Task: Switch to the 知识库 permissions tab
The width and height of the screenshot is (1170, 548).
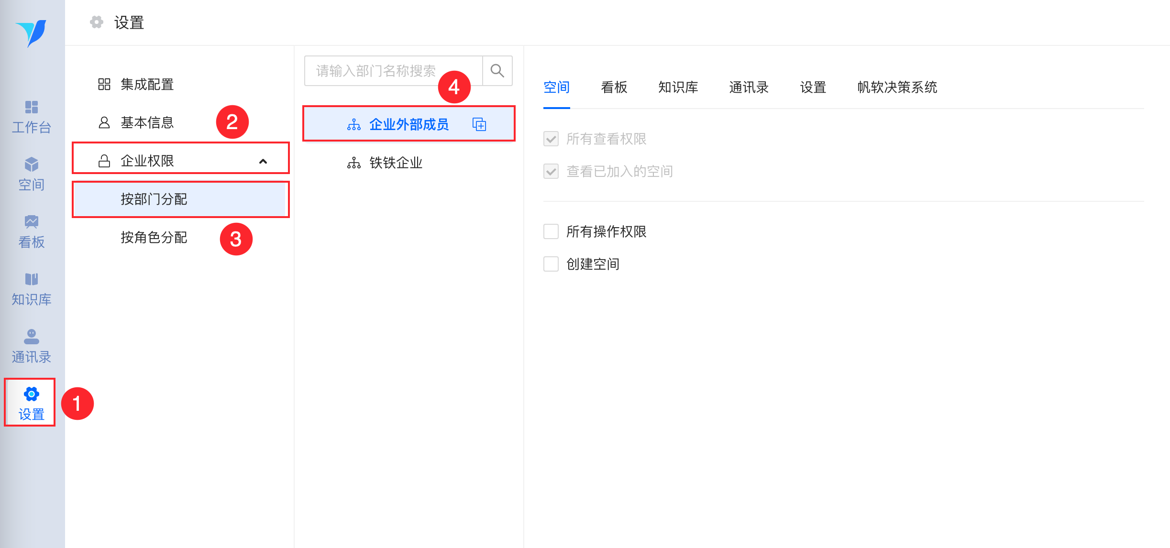Action: click(x=677, y=87)
